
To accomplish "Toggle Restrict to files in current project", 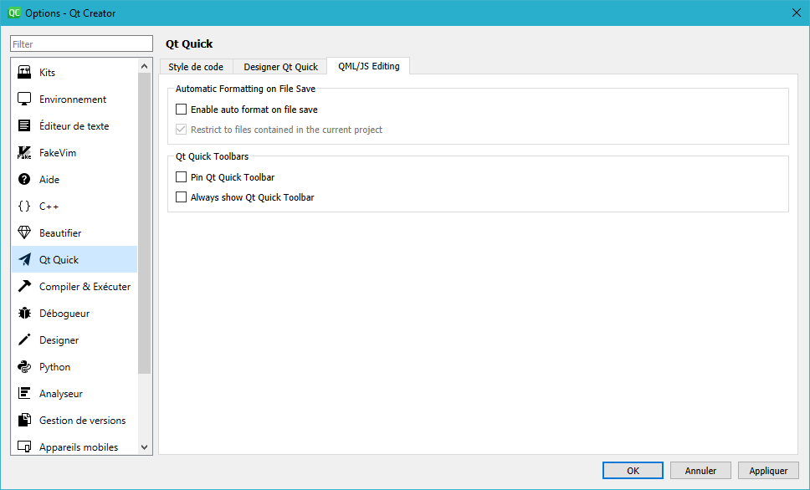I will pyautogui.click(x=181, y=130).
